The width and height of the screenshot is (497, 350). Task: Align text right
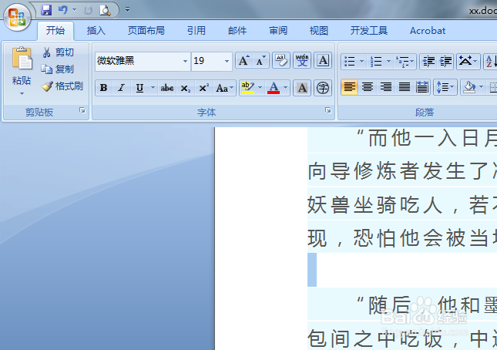coord(386,87)
